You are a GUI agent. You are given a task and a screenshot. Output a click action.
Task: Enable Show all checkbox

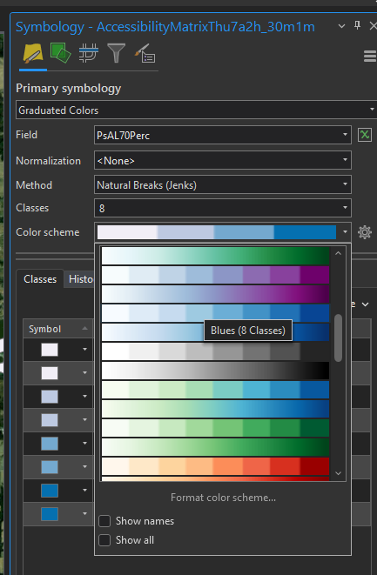104,540
